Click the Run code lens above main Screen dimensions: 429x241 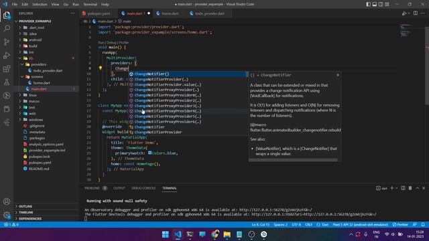101,43
